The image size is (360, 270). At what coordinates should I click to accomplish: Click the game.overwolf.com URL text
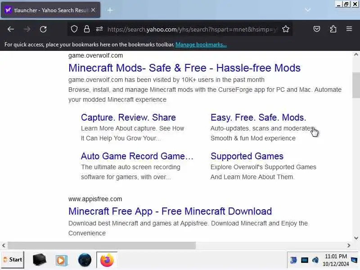click(x=95, y=55)
